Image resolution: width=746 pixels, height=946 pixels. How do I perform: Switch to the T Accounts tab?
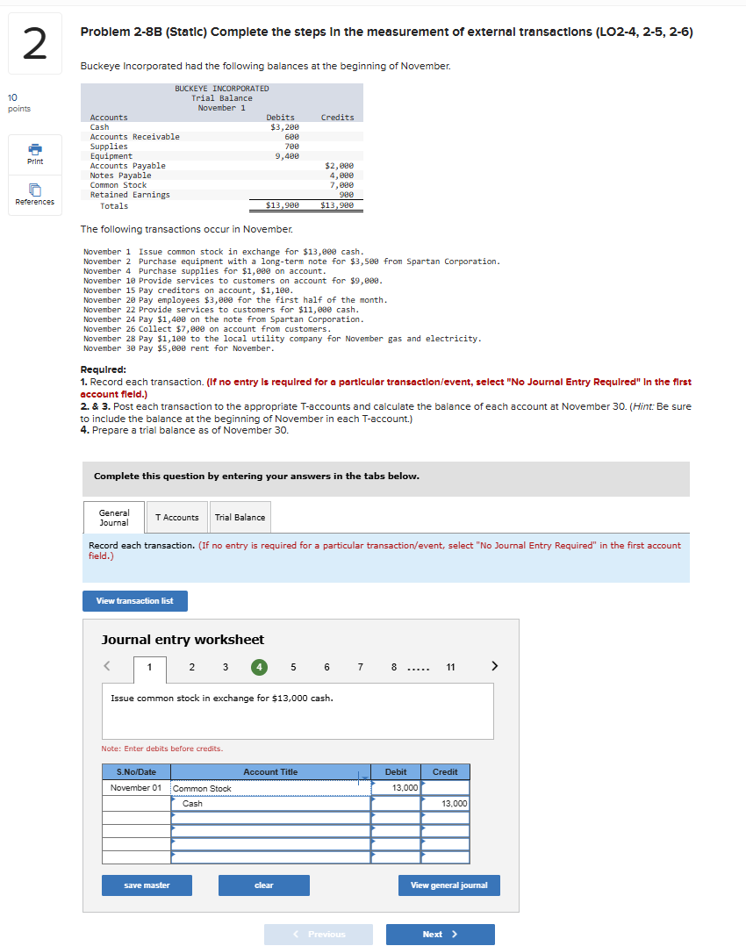click(176, 518)
